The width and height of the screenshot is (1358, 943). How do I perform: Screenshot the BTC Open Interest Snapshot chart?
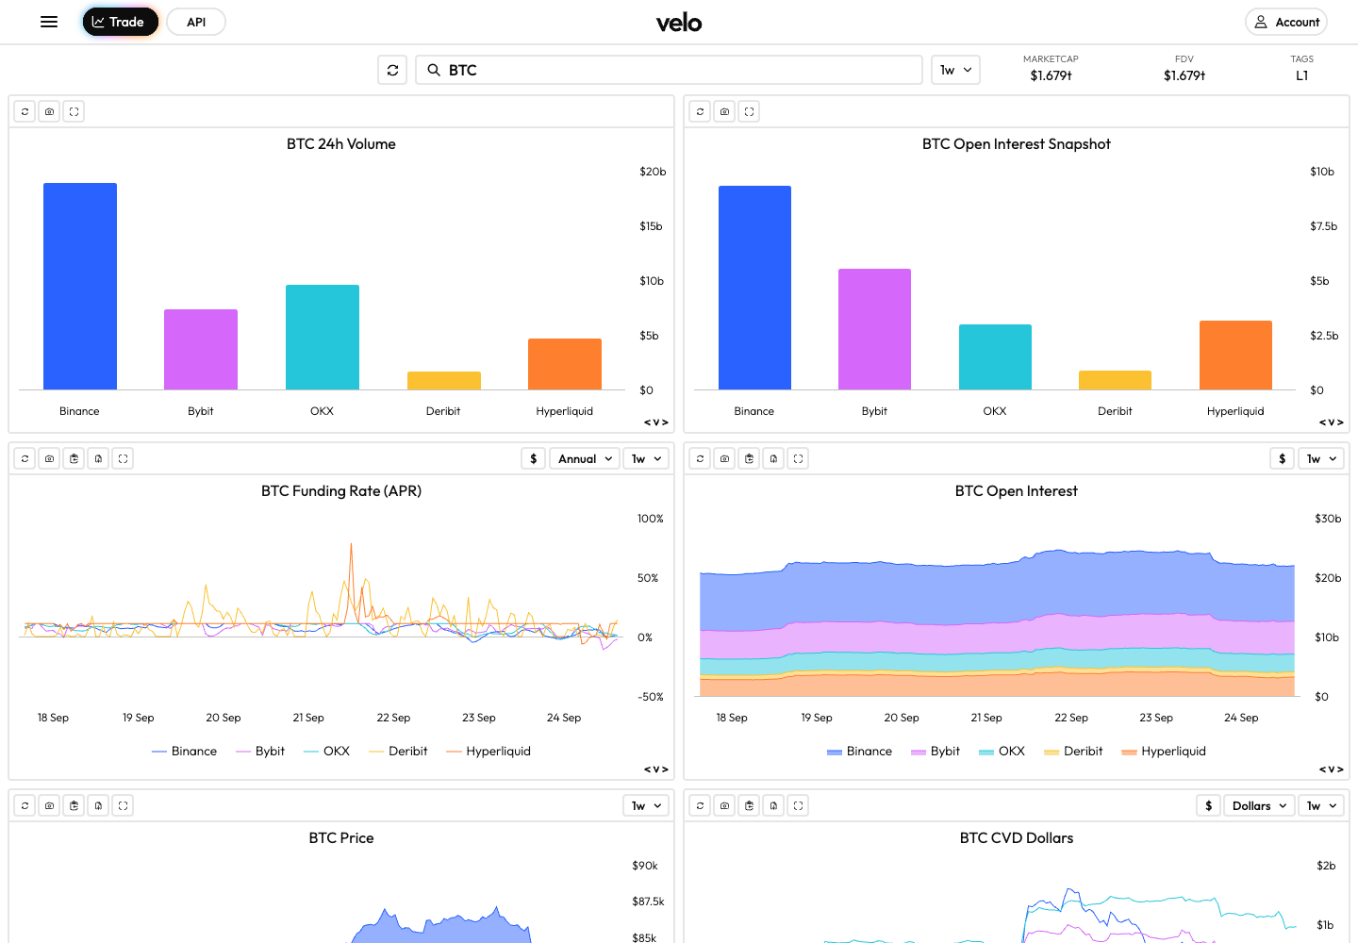(725, 111)
